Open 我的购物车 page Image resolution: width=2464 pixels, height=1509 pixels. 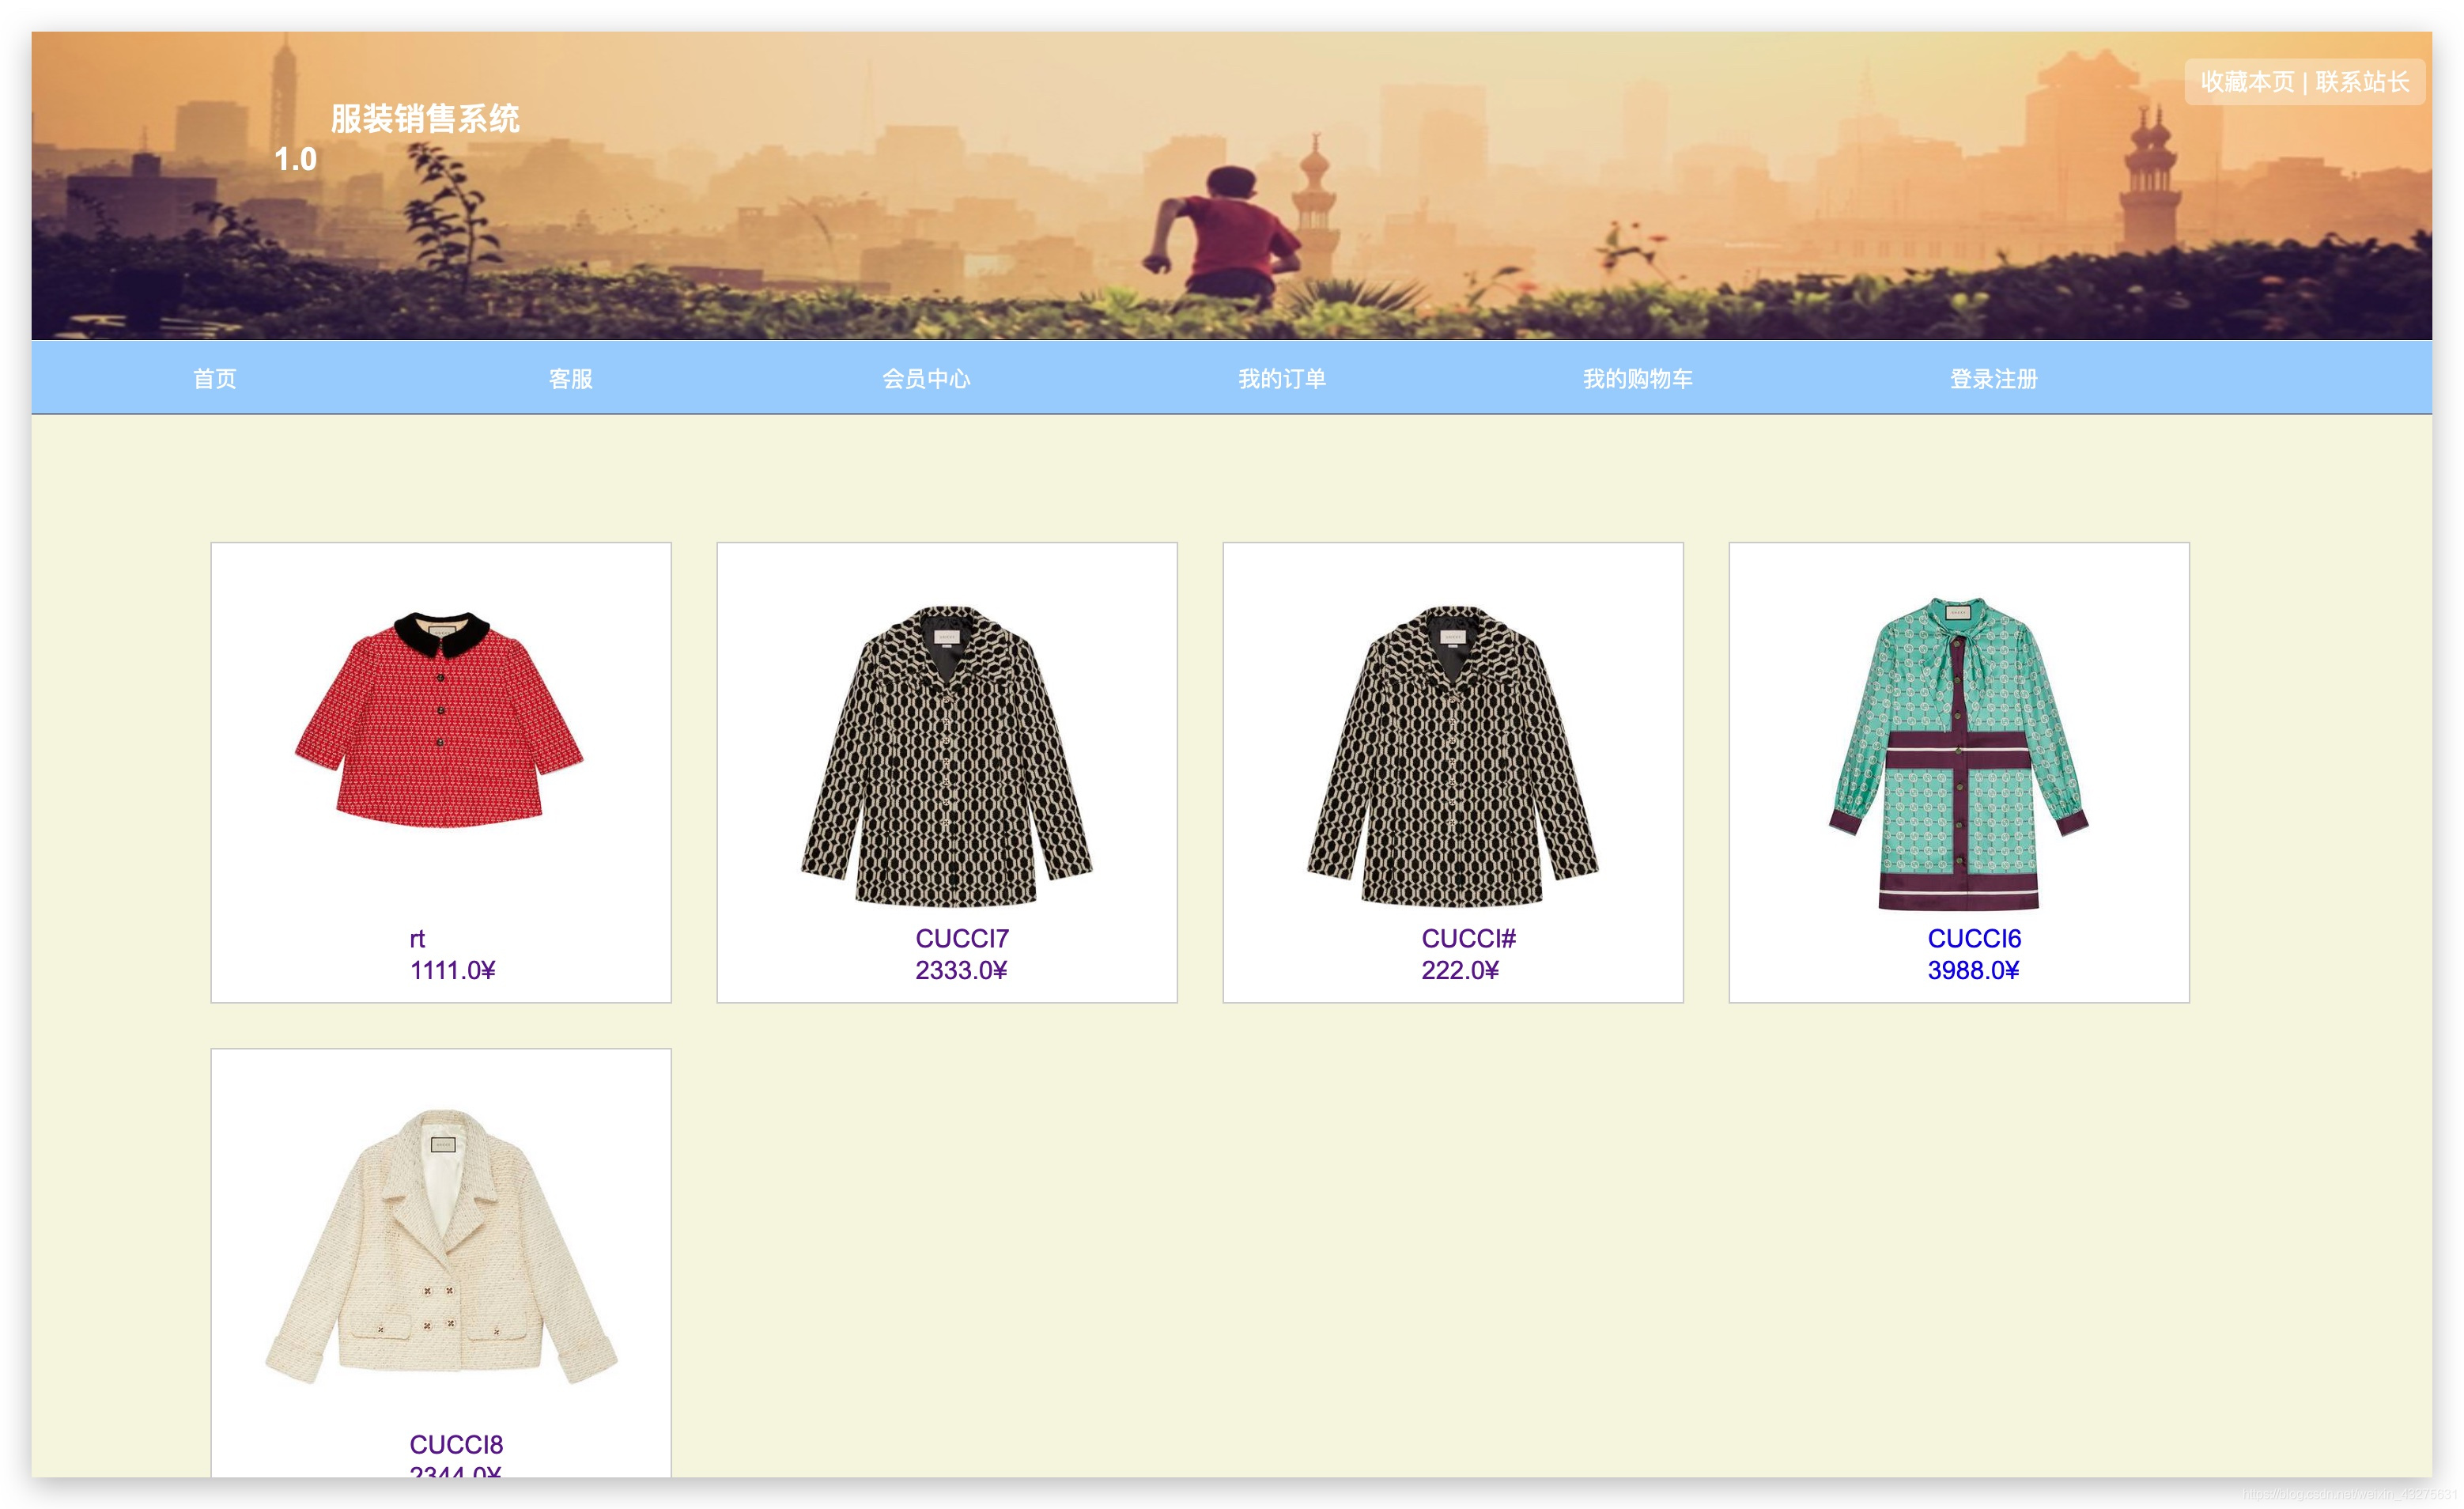(1638, 379)
